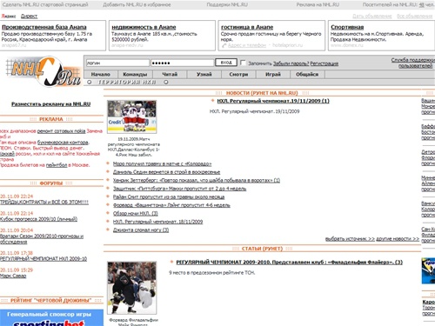Open the Моро получил травму news link
Image resolution: width=435 pixels, height=326 pixels.
(162, 164)
